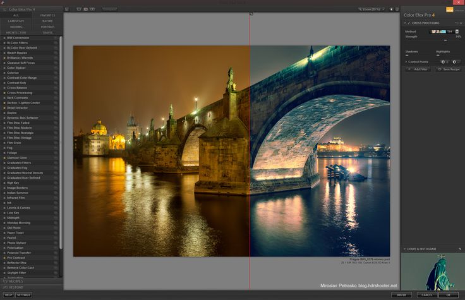The image size is (465, 300).
Task: Click the preview background color lightbulb icon
Action: point(391,9)
